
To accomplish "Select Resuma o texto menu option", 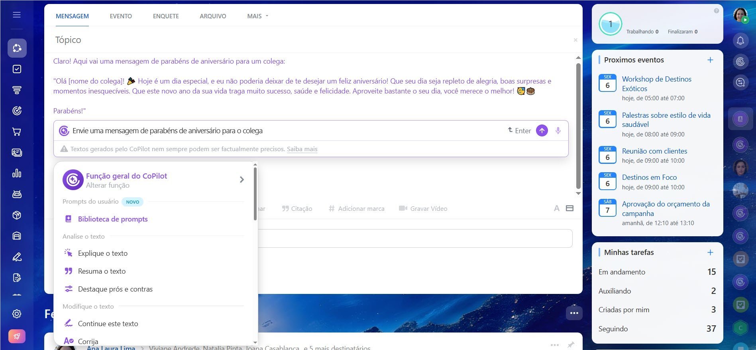I will (x=102, y=271).
